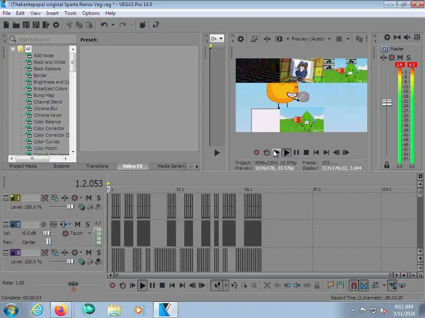425x318 pixels.
Task: Click Track FX icon on track 1
Action: [x=64, y=198]
